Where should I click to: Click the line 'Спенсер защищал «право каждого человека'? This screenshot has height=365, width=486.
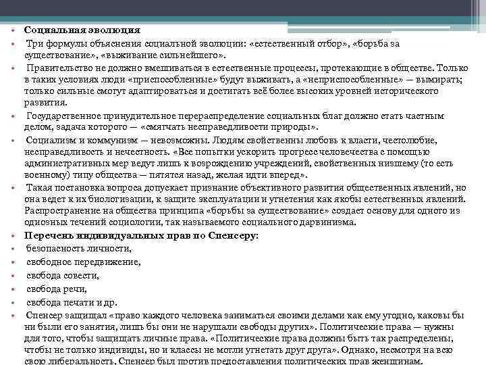(245, 316)
